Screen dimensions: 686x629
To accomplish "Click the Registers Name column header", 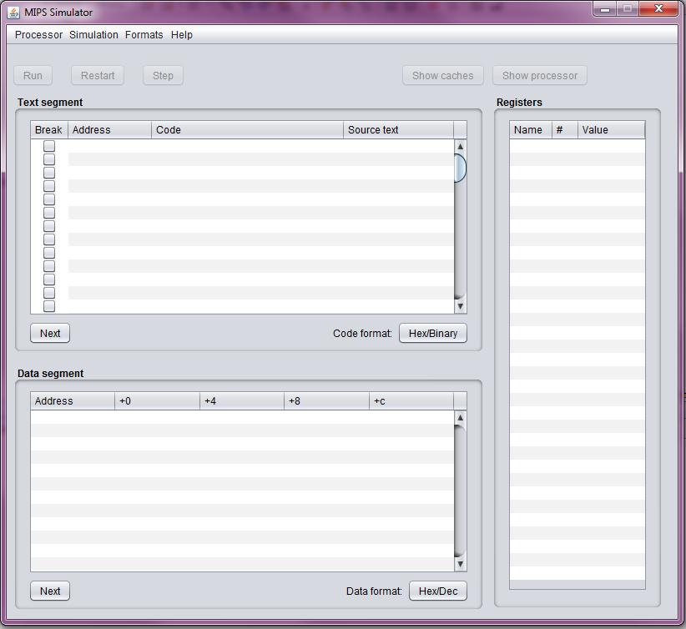I will (531, 130).
